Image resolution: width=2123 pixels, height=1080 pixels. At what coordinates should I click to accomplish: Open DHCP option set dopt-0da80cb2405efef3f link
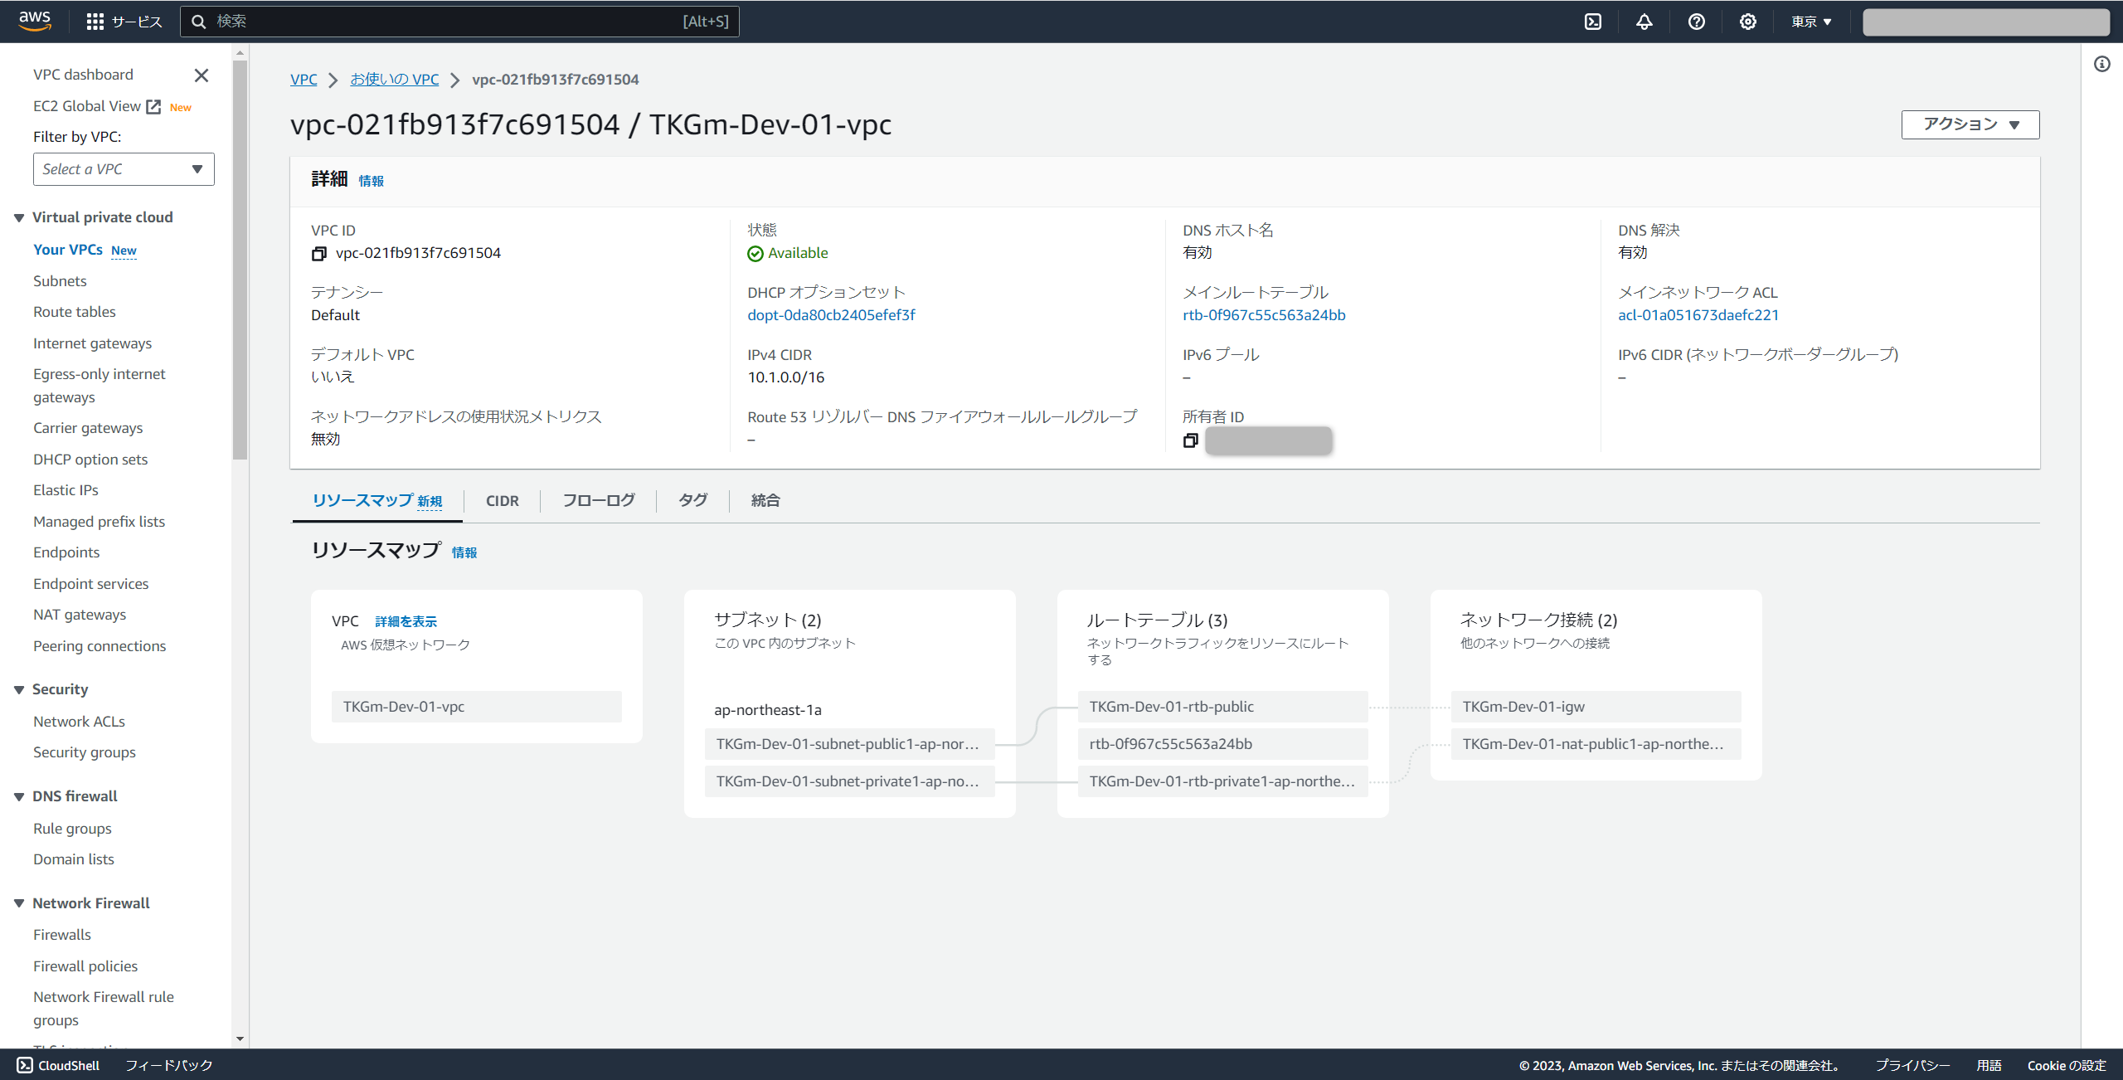pyautogui.click(x=831, y=315)
